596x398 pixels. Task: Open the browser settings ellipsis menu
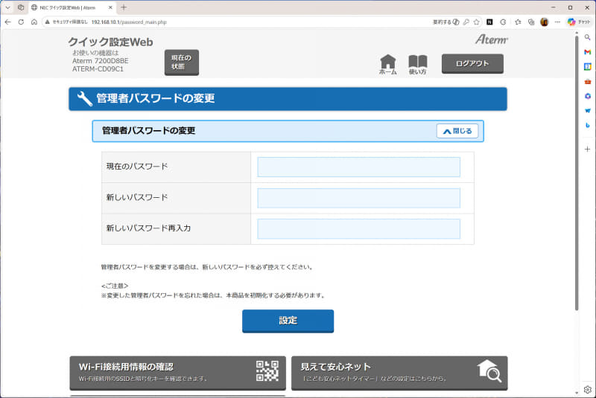point(557,22)
